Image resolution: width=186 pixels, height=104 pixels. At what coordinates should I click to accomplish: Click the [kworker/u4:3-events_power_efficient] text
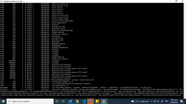click(70, 68)
